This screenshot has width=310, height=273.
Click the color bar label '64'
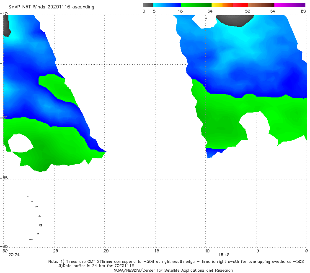tap(273, 11)
